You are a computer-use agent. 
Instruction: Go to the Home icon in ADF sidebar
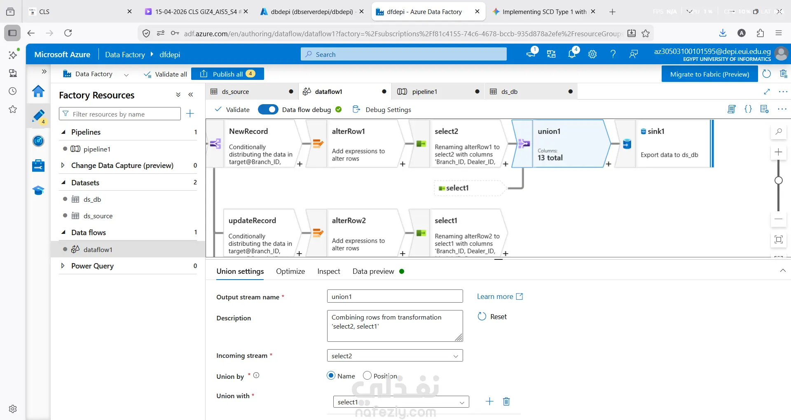(x=38, y=91)
